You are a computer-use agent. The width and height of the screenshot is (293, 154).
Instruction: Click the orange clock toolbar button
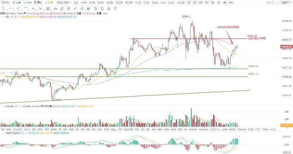49,2
